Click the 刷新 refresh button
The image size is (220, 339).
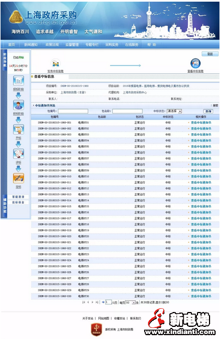coord(210,54)
